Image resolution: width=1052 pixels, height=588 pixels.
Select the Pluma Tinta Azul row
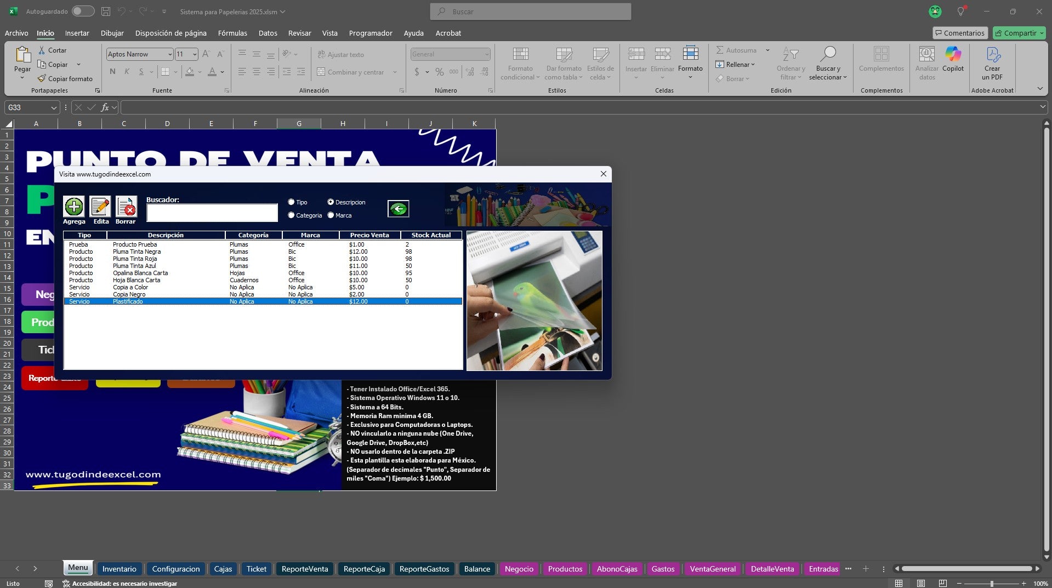point(263,266)
